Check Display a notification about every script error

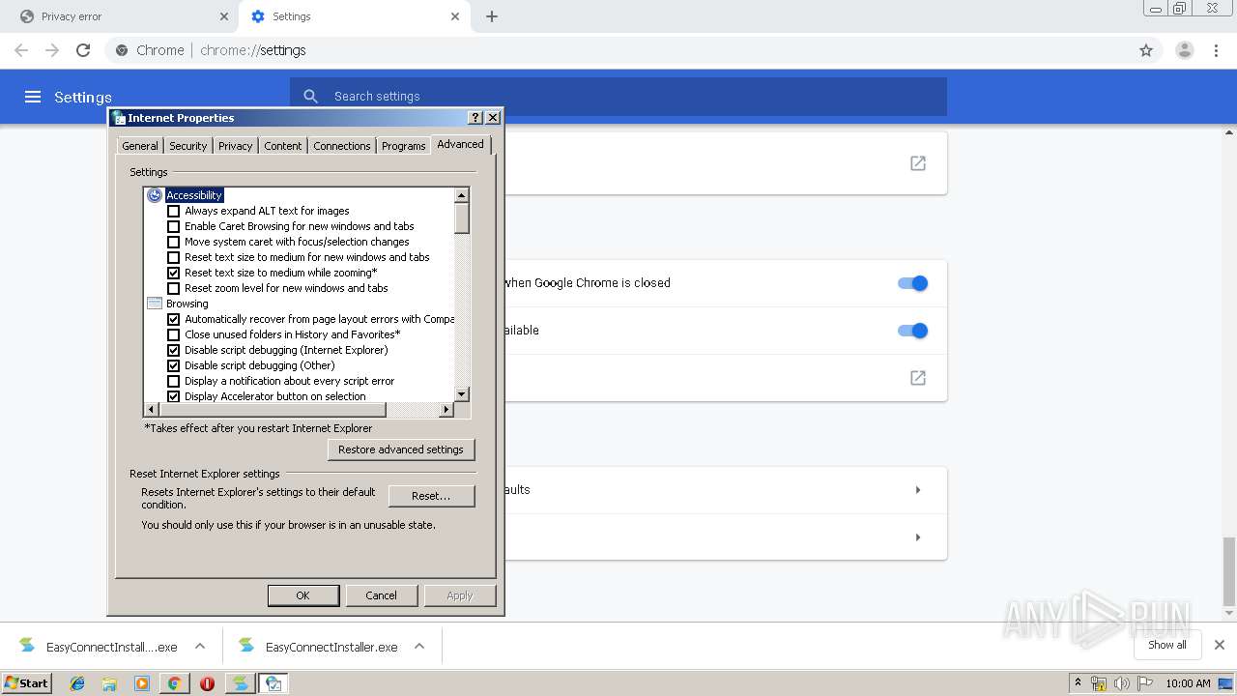click(x=174, y=381)
